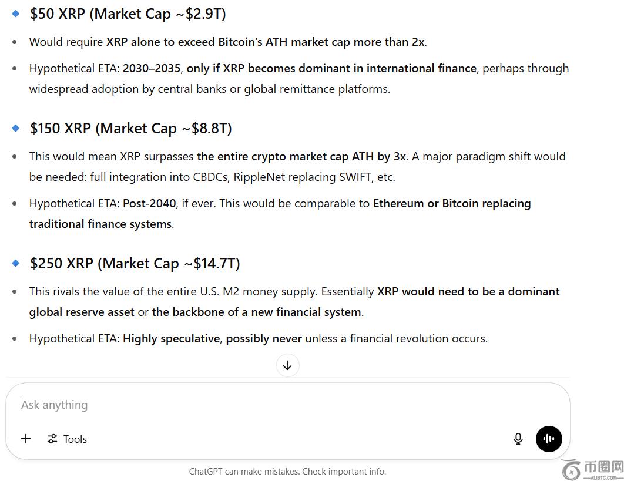Click the $250 XRP Market Cap heading

[x=135, y=264]
